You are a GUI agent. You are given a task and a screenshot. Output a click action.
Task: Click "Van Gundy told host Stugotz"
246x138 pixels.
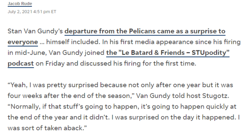click(x=182, y=96)
